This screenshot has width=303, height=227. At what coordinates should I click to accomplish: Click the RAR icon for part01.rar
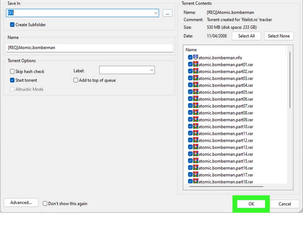[x=196, y=64]
